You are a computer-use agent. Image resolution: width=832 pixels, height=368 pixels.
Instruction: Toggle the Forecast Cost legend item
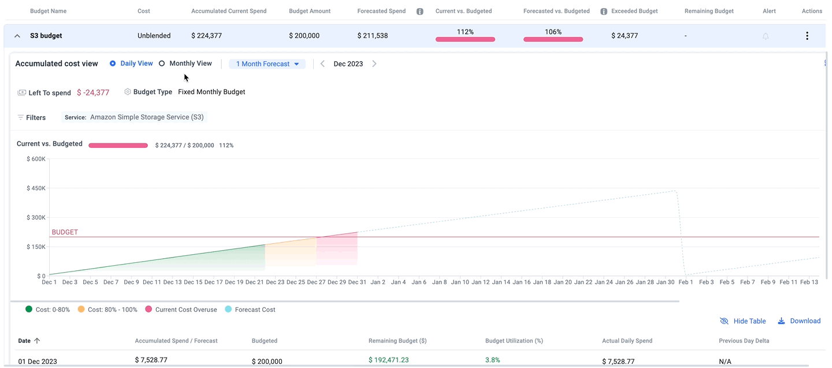(x=250, y=310)
